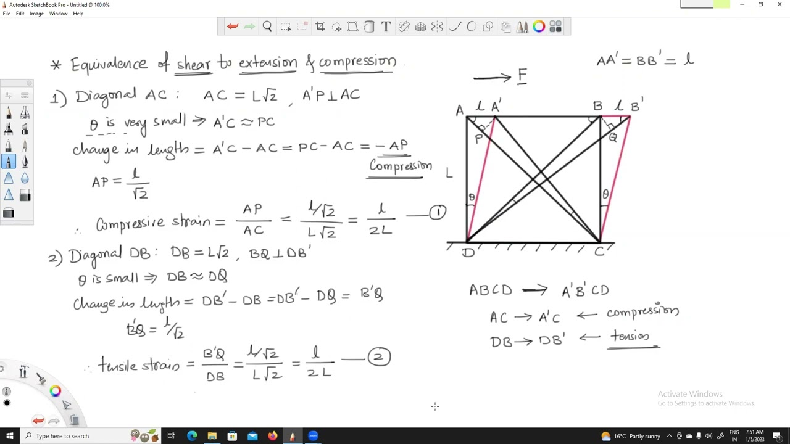
Task: Select the Ellipse draw-style tool
Action: coord(472,27)
